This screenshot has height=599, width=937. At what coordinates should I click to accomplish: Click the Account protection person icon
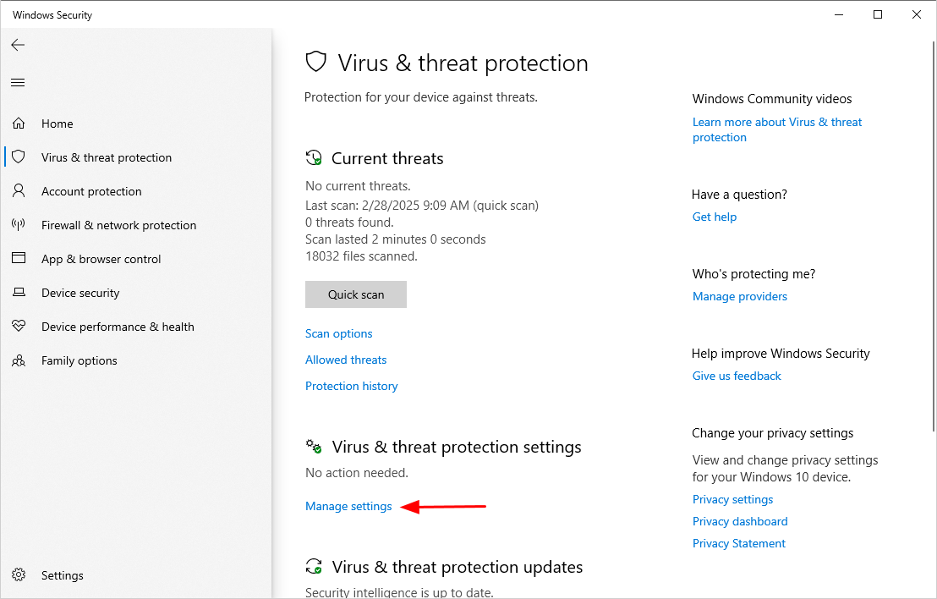pos(19,191)
